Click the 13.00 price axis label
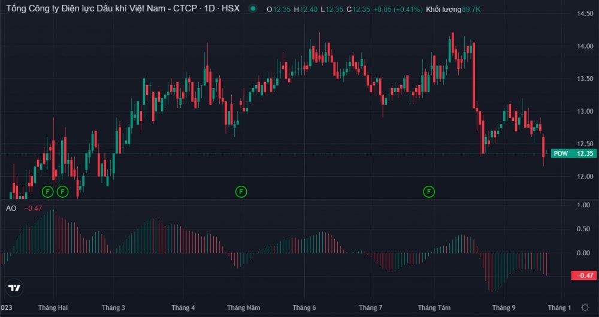This screenshot has height=317, width=599. click(585, 111)
